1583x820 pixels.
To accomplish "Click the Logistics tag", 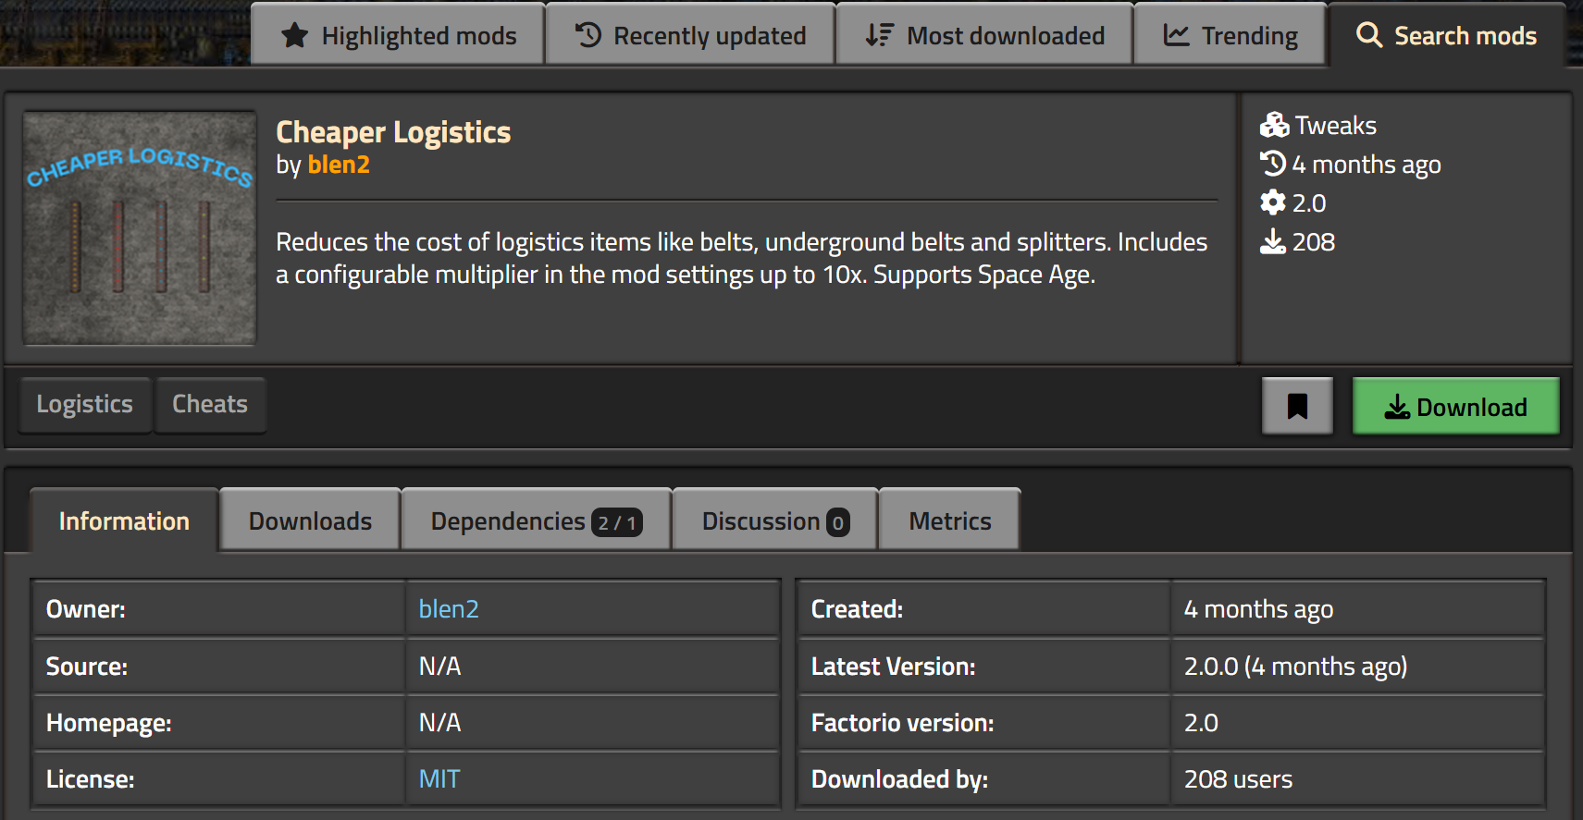I will 84,405.
